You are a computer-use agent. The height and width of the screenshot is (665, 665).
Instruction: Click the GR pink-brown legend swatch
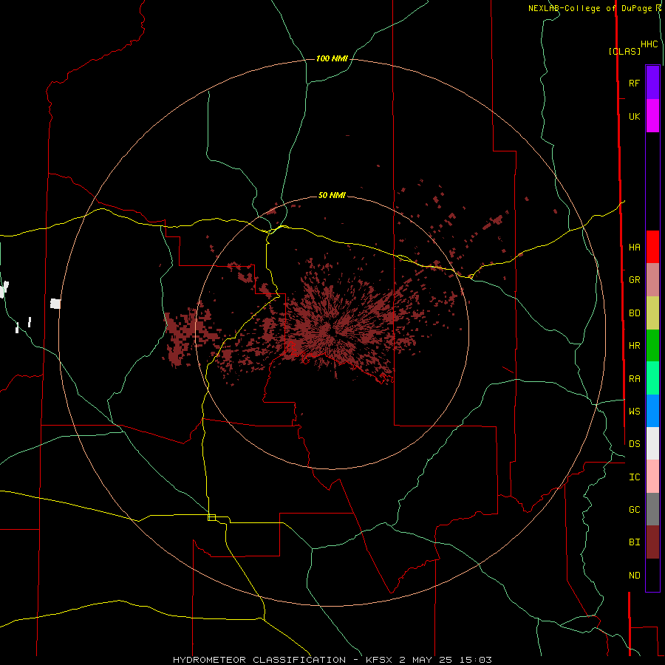click(652, 280)
